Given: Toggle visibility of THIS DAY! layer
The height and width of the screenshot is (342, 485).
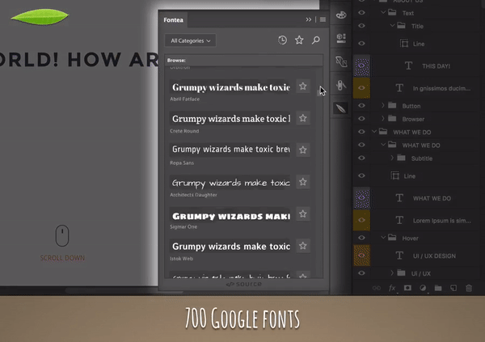Looking at the screenshot, I should click(x=361, y=66).
